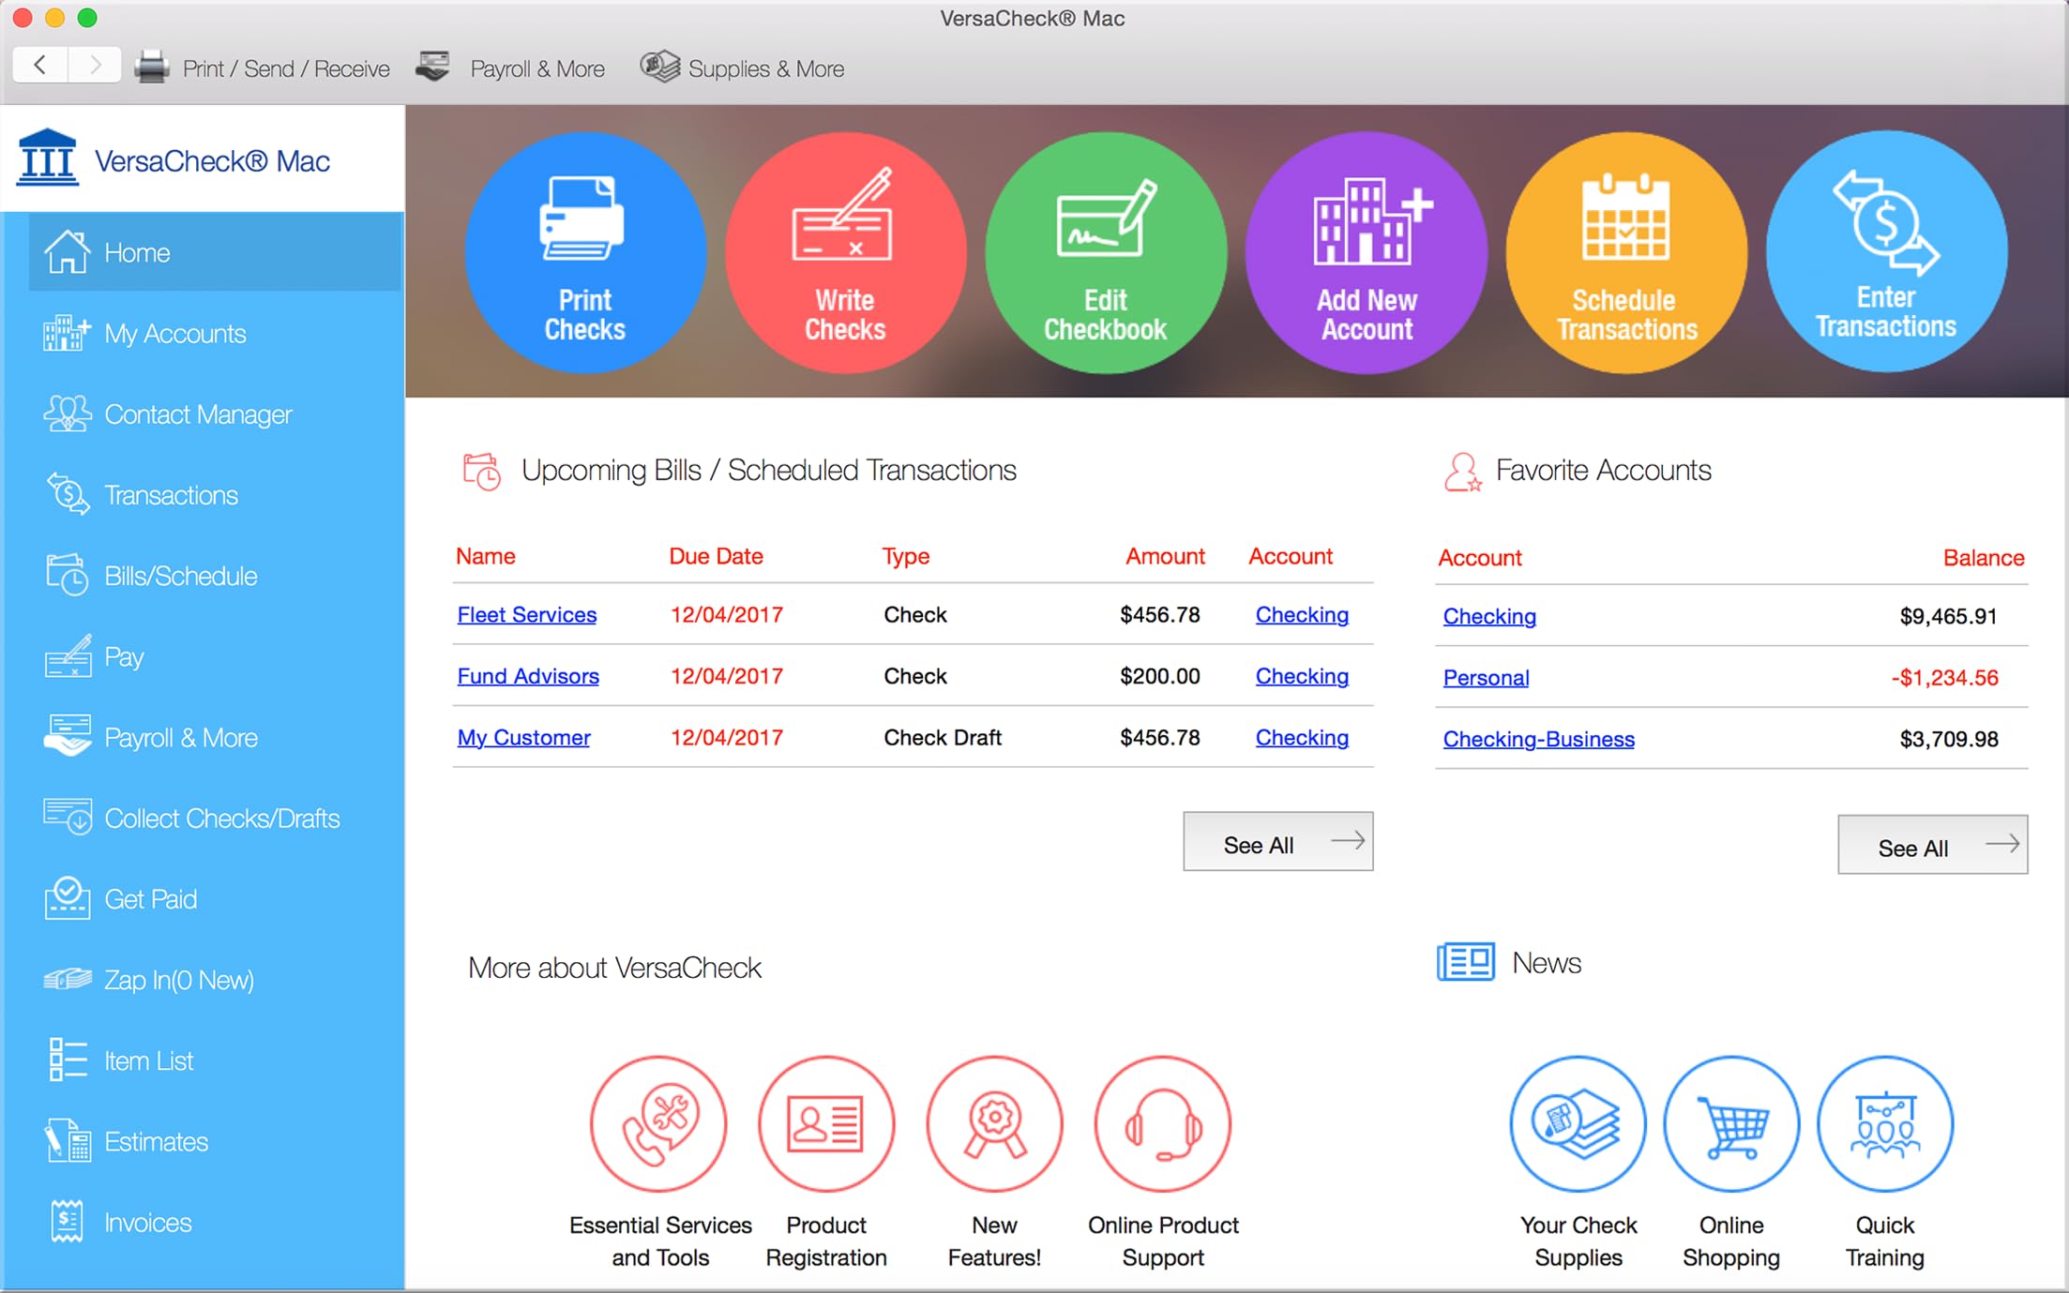The image size is (2069, 1293).
Task: Click the back navigation arrow
Action: (39, 64)
